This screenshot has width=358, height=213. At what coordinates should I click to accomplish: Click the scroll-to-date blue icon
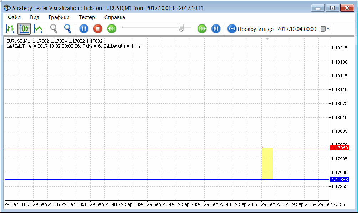232,29
